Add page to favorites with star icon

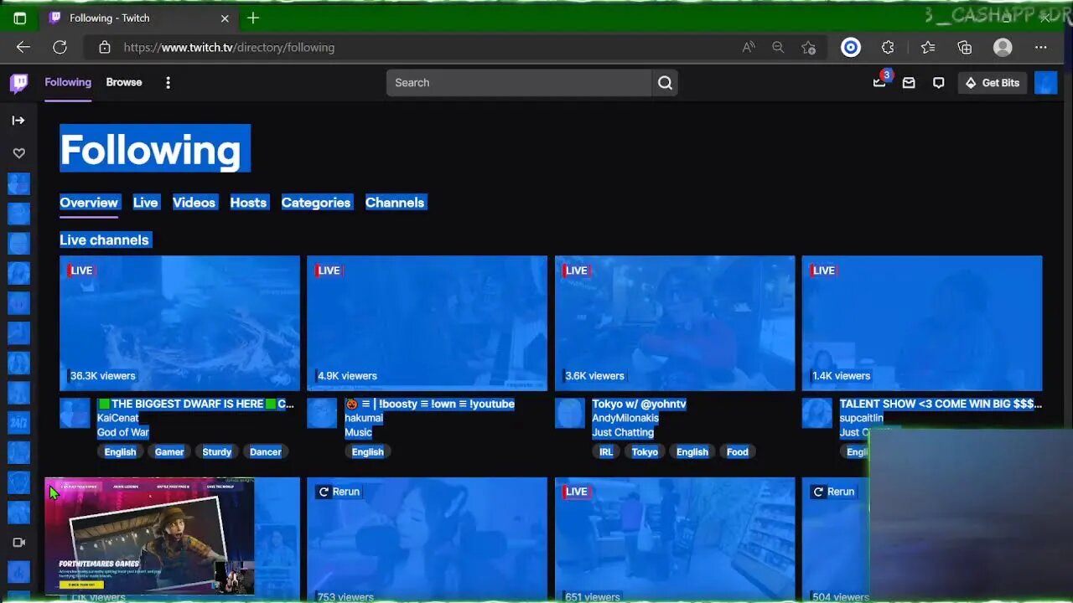point(808,48)
